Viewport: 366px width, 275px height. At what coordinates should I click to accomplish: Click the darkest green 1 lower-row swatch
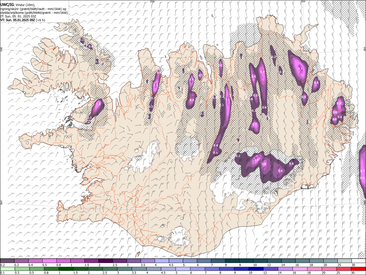coord(66,269)
